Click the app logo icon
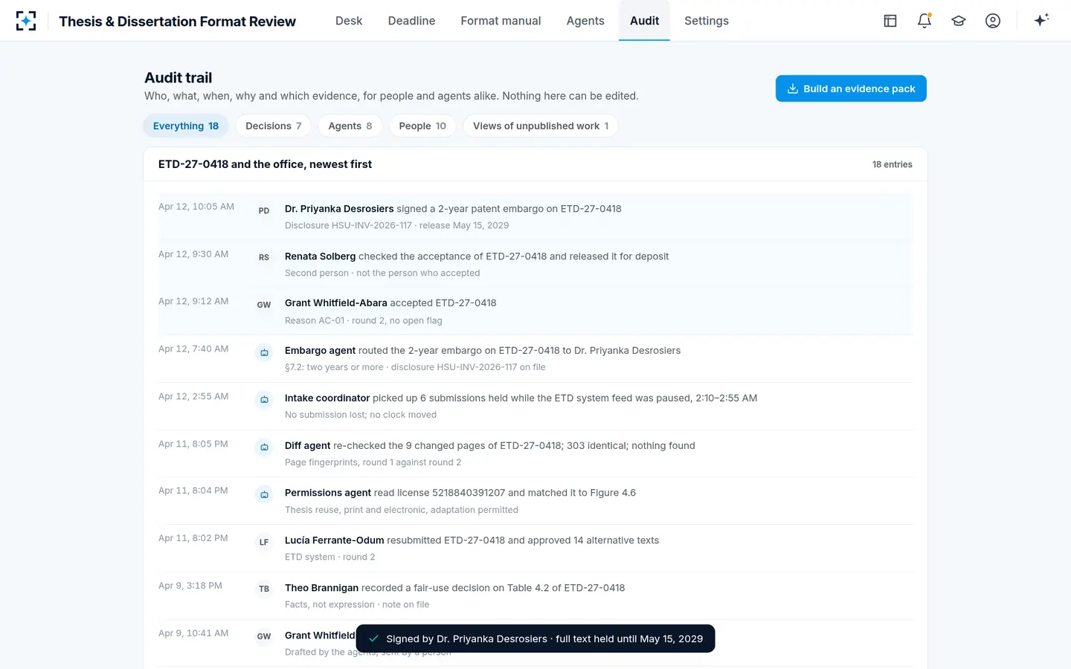The image size is (1071, 669). tap(26, 21)
